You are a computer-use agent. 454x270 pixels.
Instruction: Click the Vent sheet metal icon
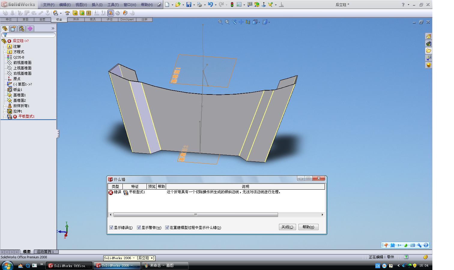coord(89,13)
